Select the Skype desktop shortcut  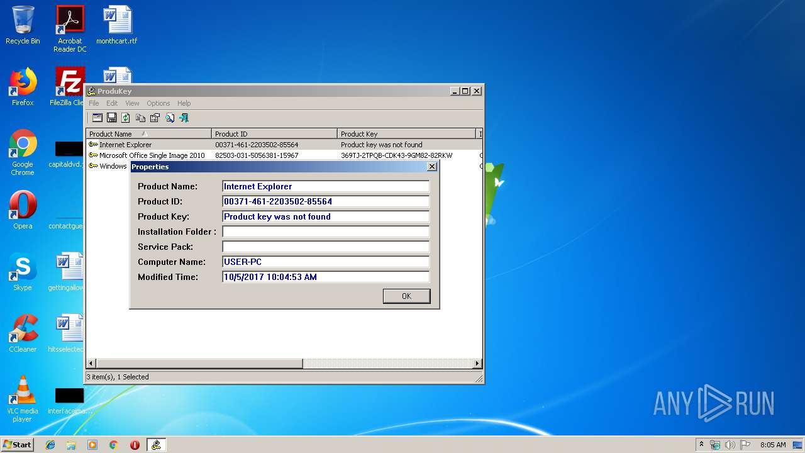point(23,272)
